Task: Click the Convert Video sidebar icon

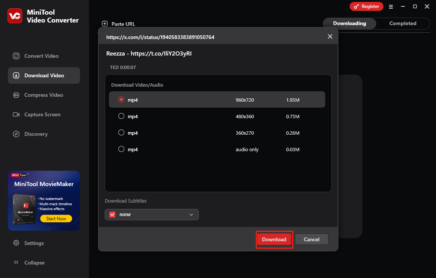Action: coord(16,56)
